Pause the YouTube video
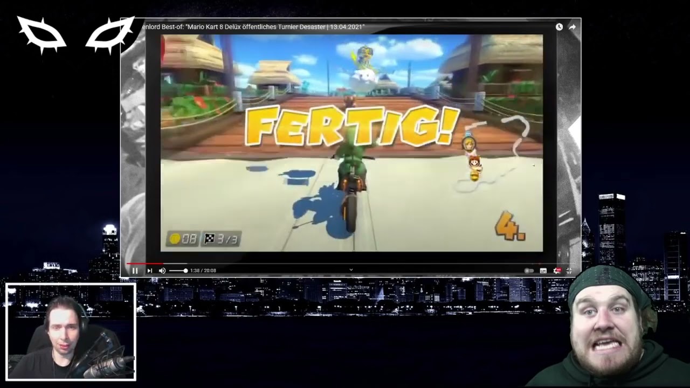The width and height of the screenshot is (690, 388). (135, 271)
